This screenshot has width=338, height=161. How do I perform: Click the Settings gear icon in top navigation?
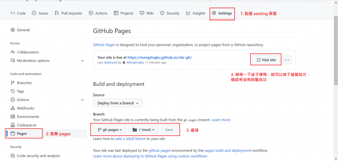pyautogui.click(x=214, y=13)
